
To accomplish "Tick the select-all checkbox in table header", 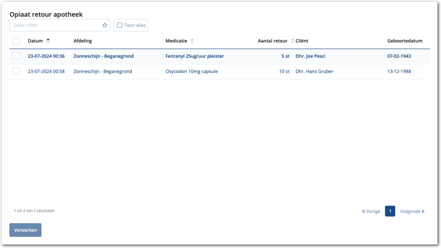I will tap(16, 41).
